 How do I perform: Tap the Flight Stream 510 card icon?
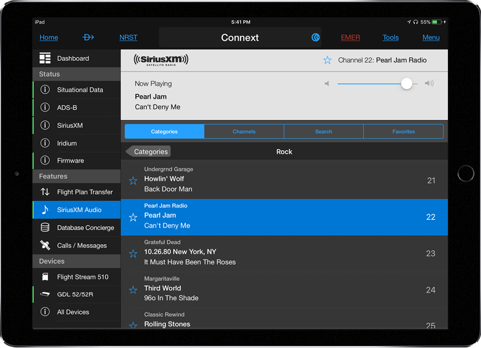(45, 277)
